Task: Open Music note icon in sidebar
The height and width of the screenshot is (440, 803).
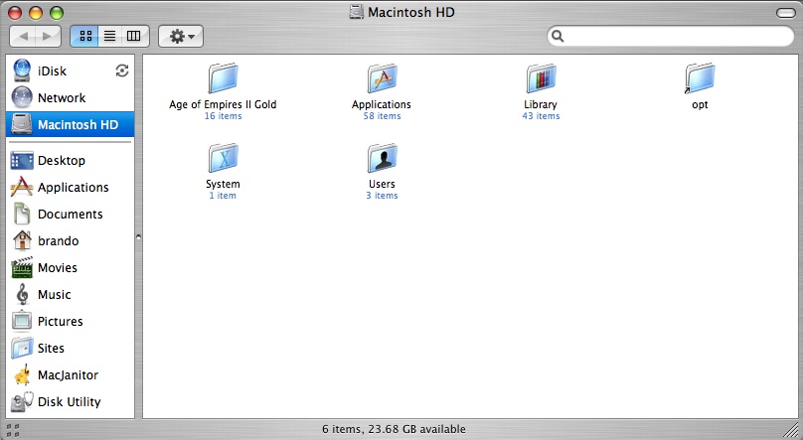Action: (x=22, y=294)
